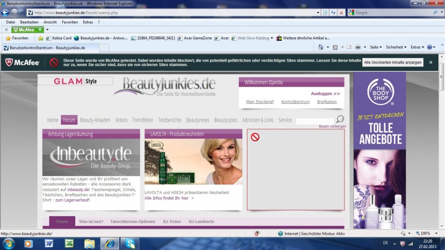
Task: Open the zoom level 100% dropdown
Action: 425,233
